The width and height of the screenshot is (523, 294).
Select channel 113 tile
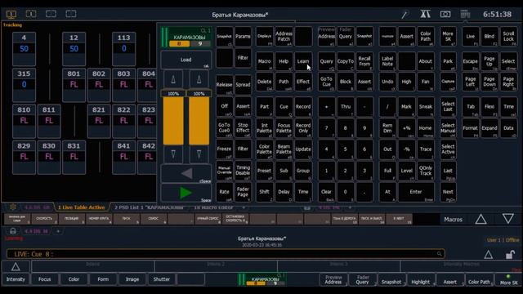point(123,49)
